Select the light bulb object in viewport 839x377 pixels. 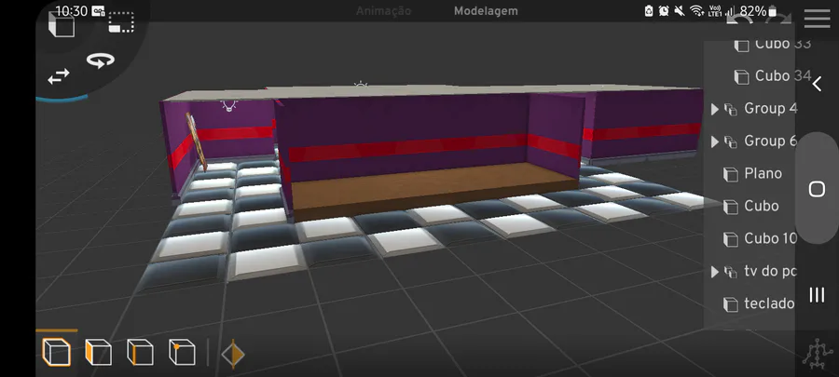coord(229,104)
